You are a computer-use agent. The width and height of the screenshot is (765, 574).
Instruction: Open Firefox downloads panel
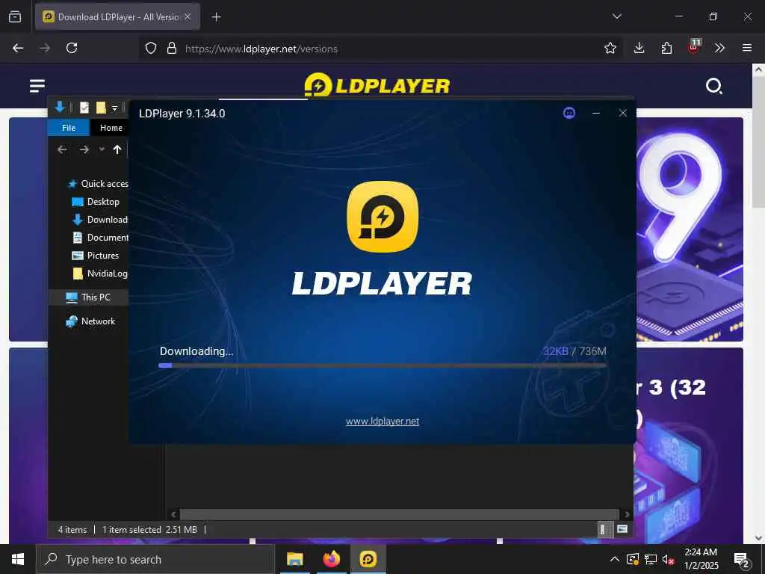[x=639, y=48]
